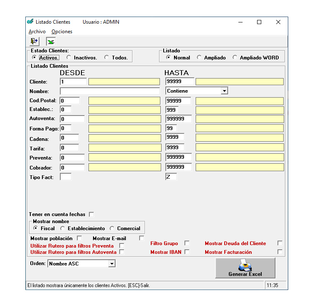Click Forma Pago hasta field 99

[171, 128]
